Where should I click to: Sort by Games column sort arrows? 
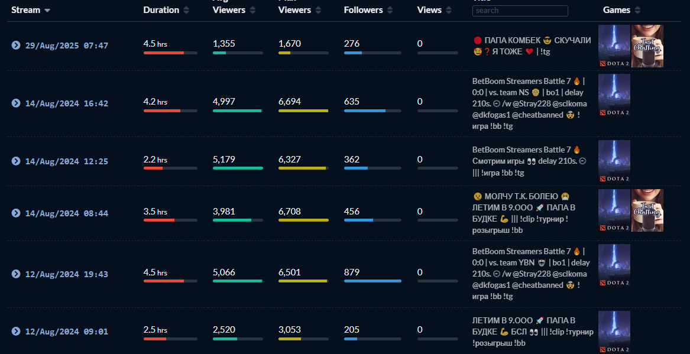coord(637,10)
